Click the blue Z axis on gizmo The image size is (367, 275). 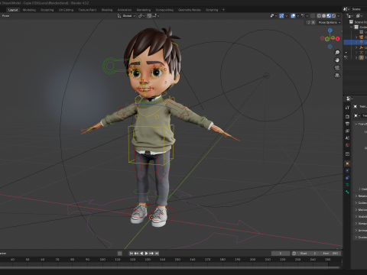[330, 31]
